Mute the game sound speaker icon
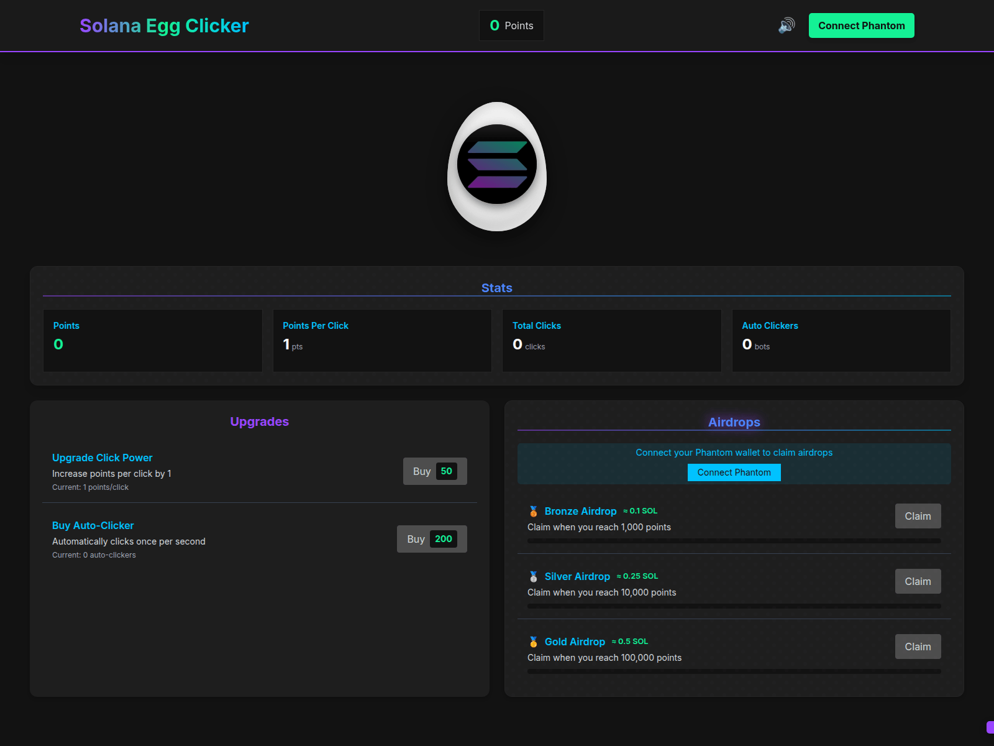The width and height of the screenshot is (994, 746). coord(787,25)
